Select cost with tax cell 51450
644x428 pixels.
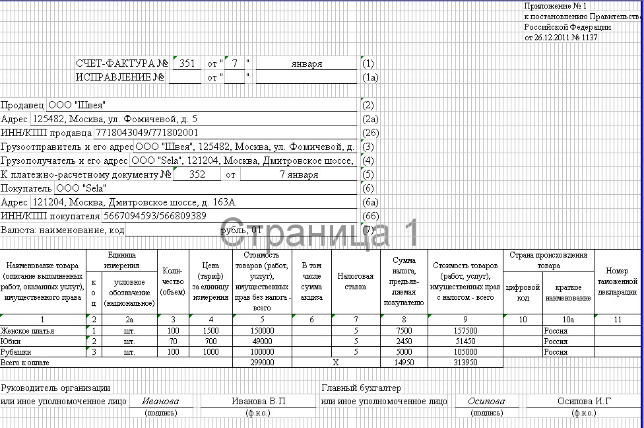(x=465, y=341)
